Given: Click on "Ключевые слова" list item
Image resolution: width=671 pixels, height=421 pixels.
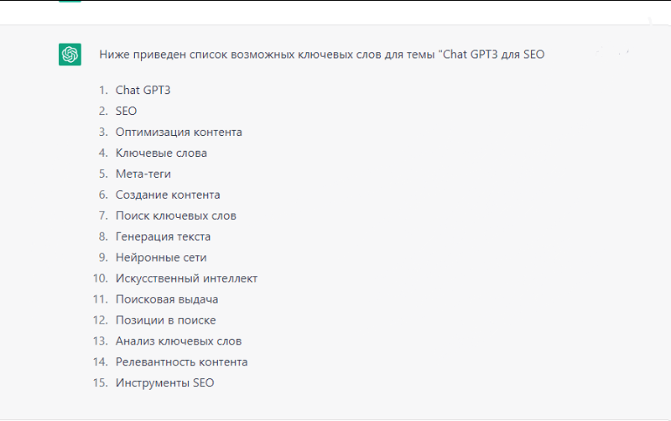Looking at the screenshot, I should coord(161,153).
